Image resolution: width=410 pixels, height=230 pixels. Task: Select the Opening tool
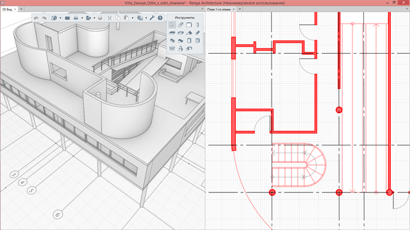[x=181, y=33]
